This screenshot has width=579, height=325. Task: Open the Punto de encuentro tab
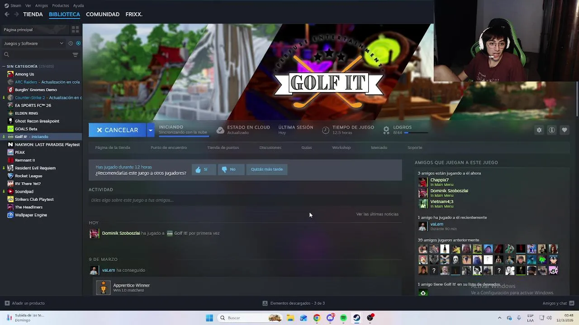tap(169, 148)
